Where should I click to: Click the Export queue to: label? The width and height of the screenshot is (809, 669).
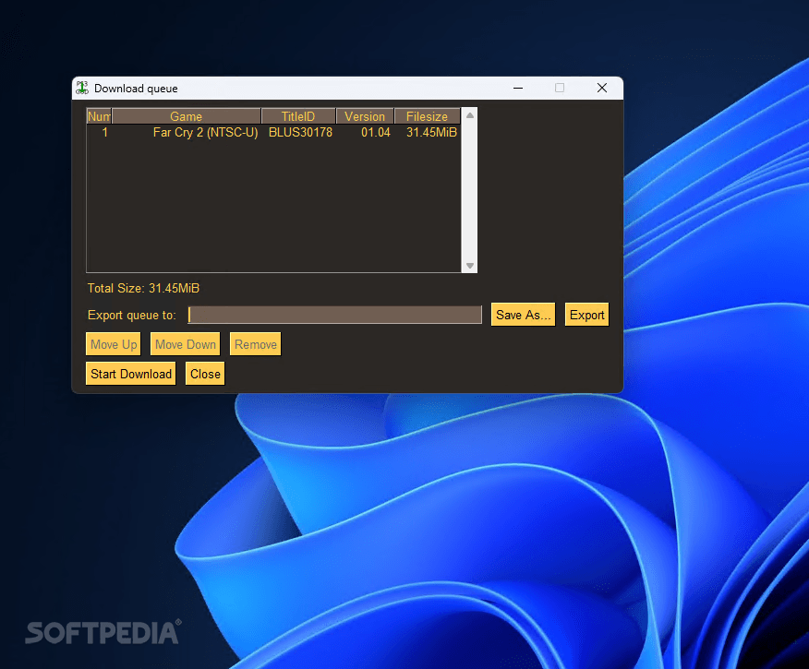click(131, 315)
